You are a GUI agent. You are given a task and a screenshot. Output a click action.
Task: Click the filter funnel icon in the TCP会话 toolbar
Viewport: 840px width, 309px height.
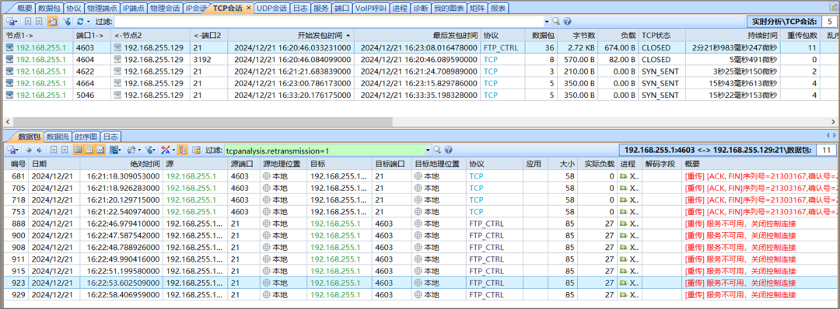pos(66,22)
